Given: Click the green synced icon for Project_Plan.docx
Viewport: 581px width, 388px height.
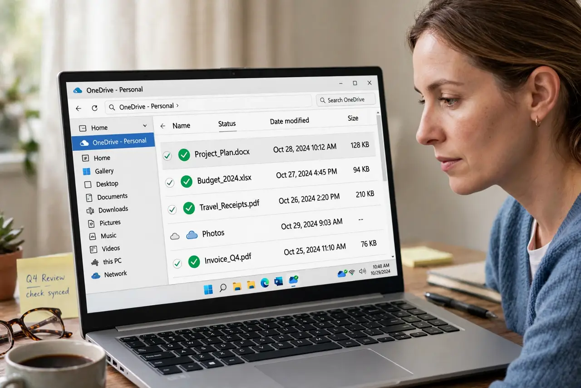Looking at the screenshot, I should pyautogui.click(x=184, y=155).
